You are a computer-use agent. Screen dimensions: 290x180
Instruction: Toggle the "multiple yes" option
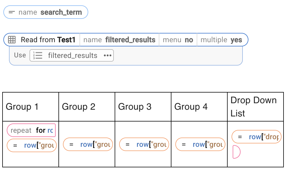(x=222, y=40)
